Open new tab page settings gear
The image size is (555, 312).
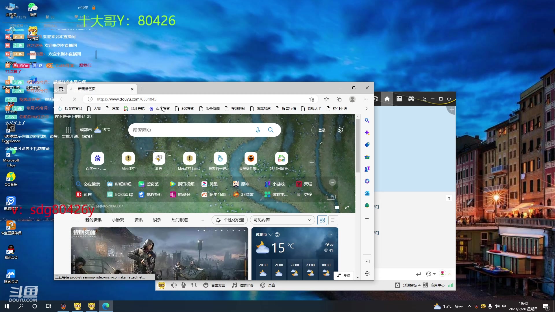pyautogui.click(x=340, y=130)
